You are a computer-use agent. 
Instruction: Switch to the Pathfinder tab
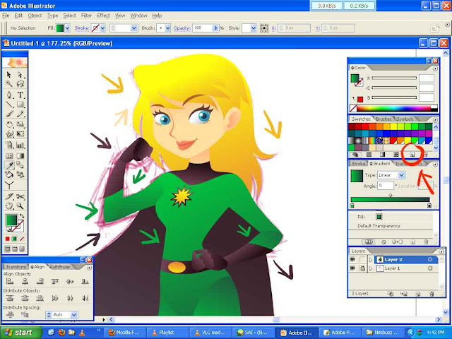pyautogui.click(x=60, y=267)
